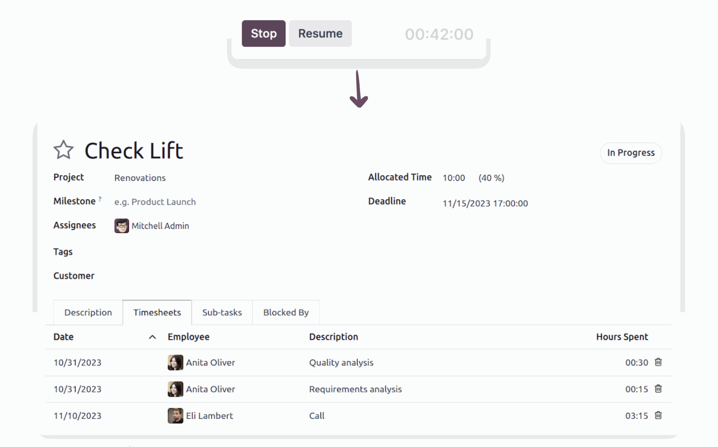Switch to the Description tab
This screenshot has height=447, width=718.
(88, 312)
